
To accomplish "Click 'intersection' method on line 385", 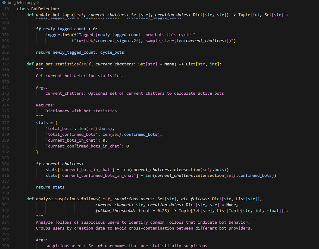I will click(x=186, y=170).
